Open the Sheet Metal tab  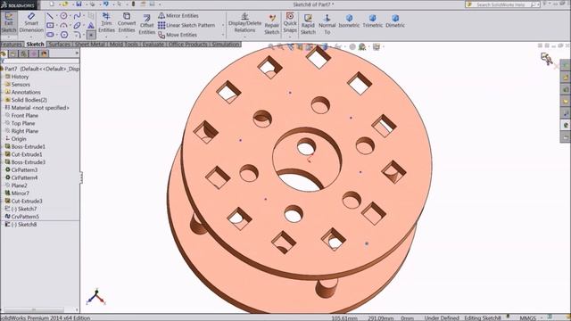coord(90,45)
